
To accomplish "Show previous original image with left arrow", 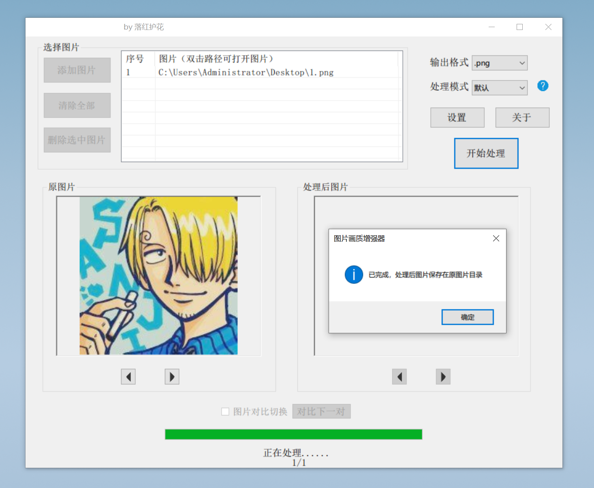I will coord(128,377).
